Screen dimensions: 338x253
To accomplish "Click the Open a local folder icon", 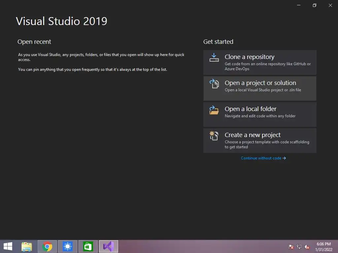I will pos(214,110).
